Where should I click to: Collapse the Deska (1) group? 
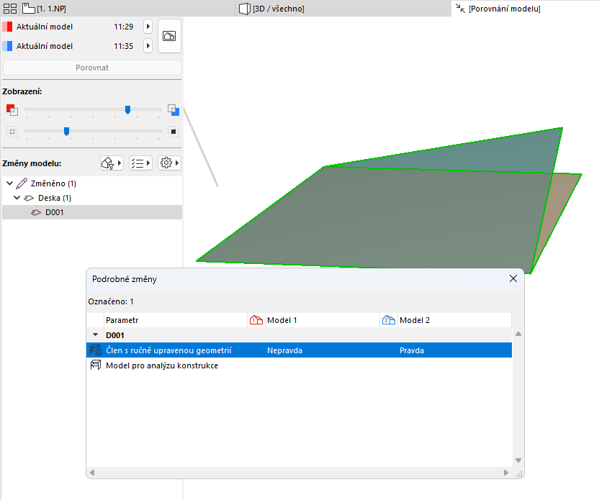pyautogui.click(x=17, y=198)
